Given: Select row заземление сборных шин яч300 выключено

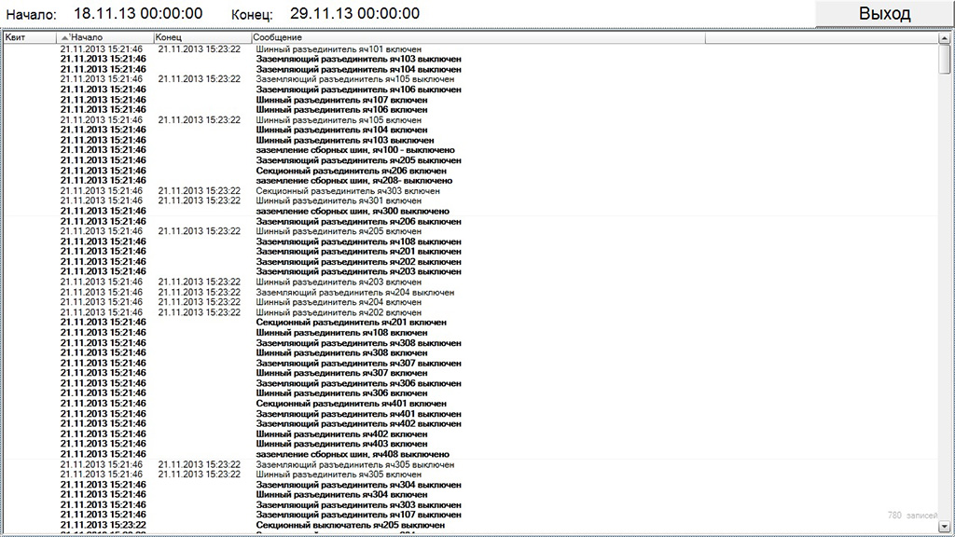Looking at the screenshot, I should tap(470, 212).
